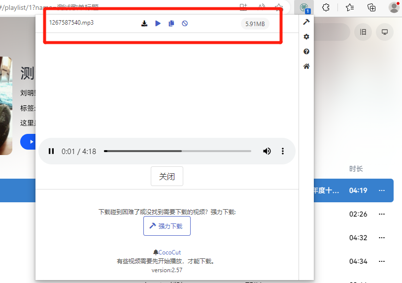Image resolution: width=402 pixels, height=283 pixels.
Task: Click the CocoCut extension icon in toolbar
Action: click(304, 8)
